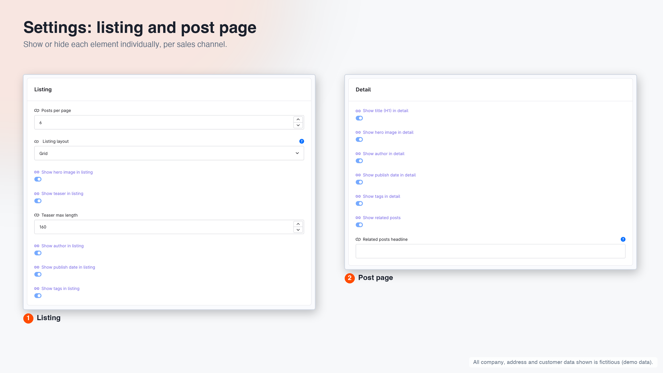This screenshot has width=663, height=373.
Task: Toggle Show hero image in listing switch
Action: click(x=38, y=179)
